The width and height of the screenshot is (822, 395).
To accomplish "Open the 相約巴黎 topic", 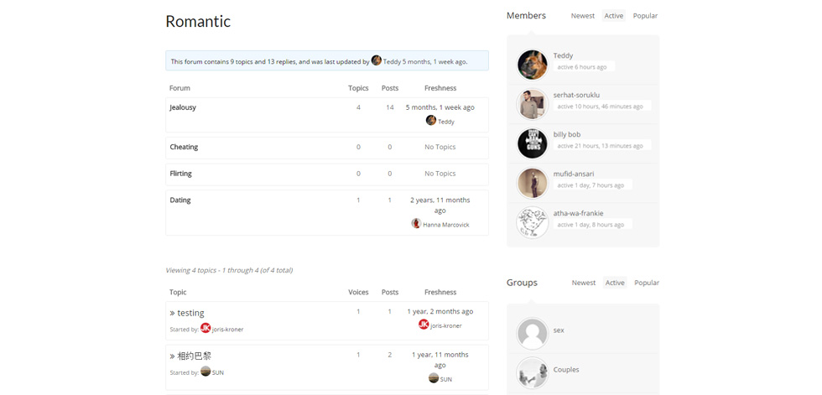I will point(194,356).
